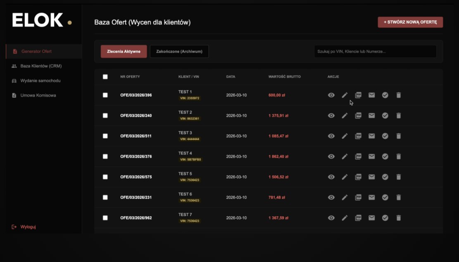Open Zakończone (Archiwum) tab
Viewport: 459px width, 262px height.
[179, 52]
